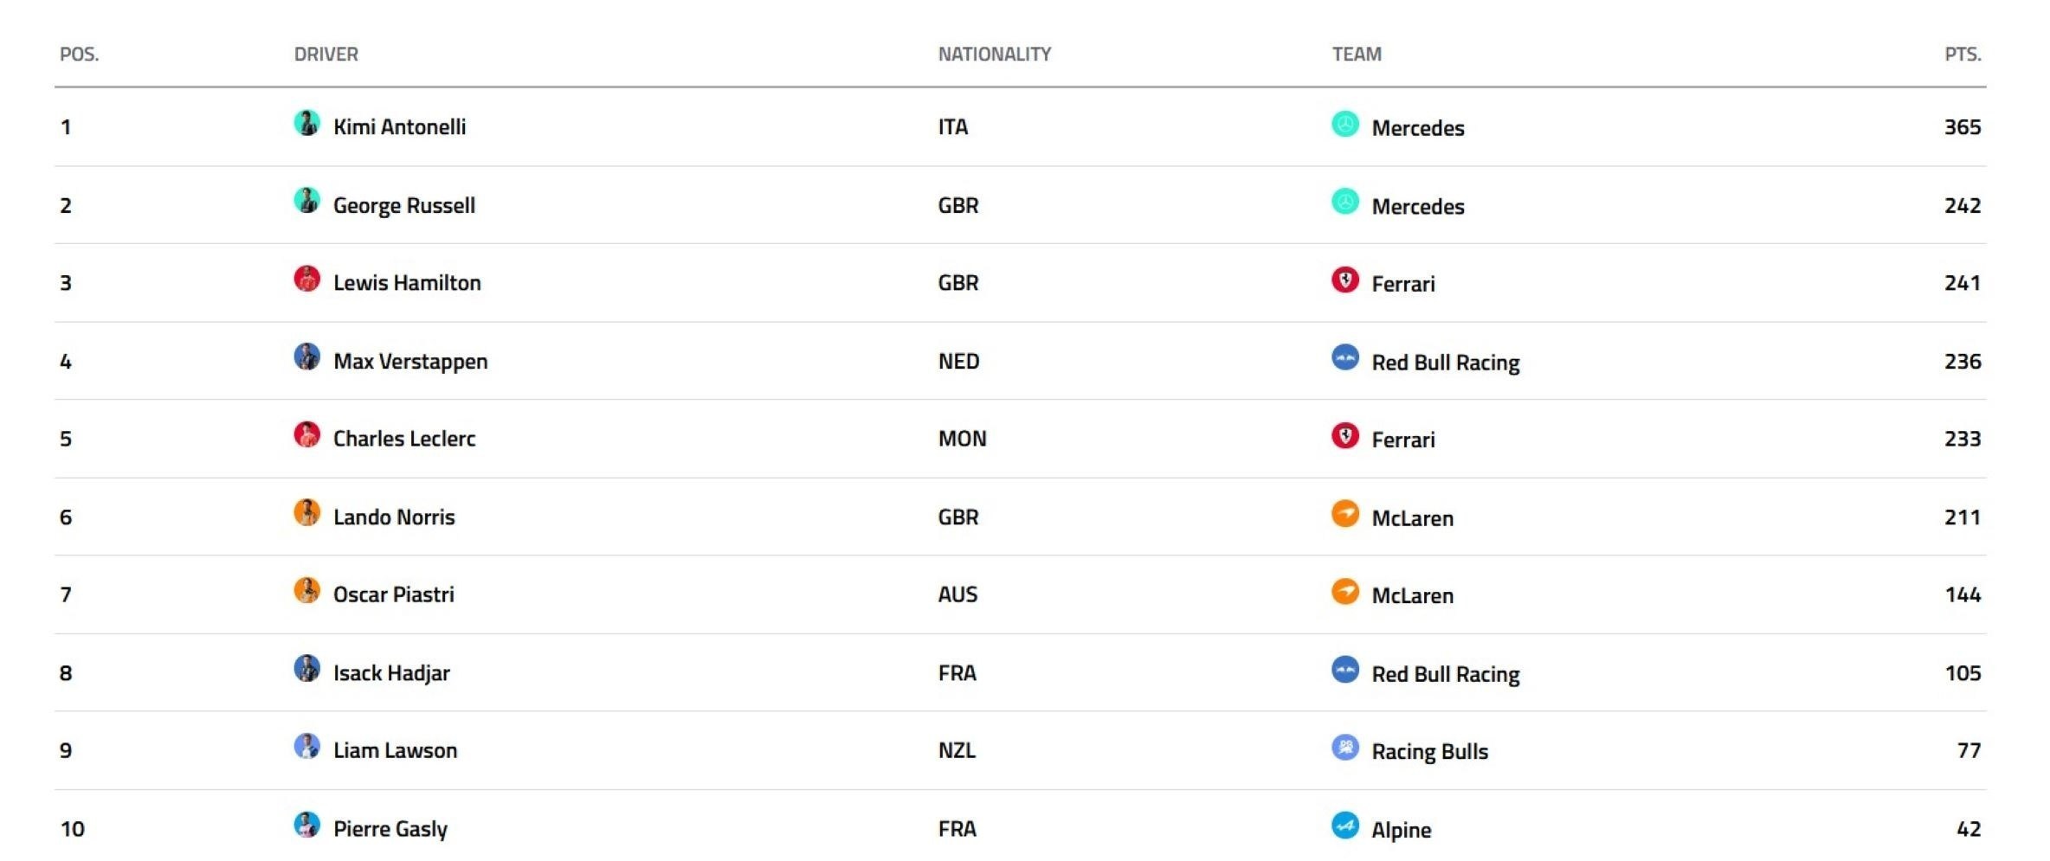Open Charles Leclerc's driver page
The width and height of the screenshot is (2050, 861).
click(x=404, y=439)
